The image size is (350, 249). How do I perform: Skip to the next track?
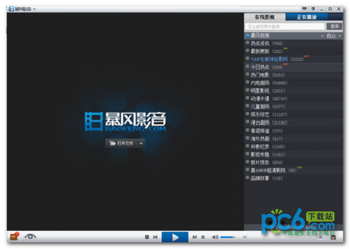coord(195,237)
